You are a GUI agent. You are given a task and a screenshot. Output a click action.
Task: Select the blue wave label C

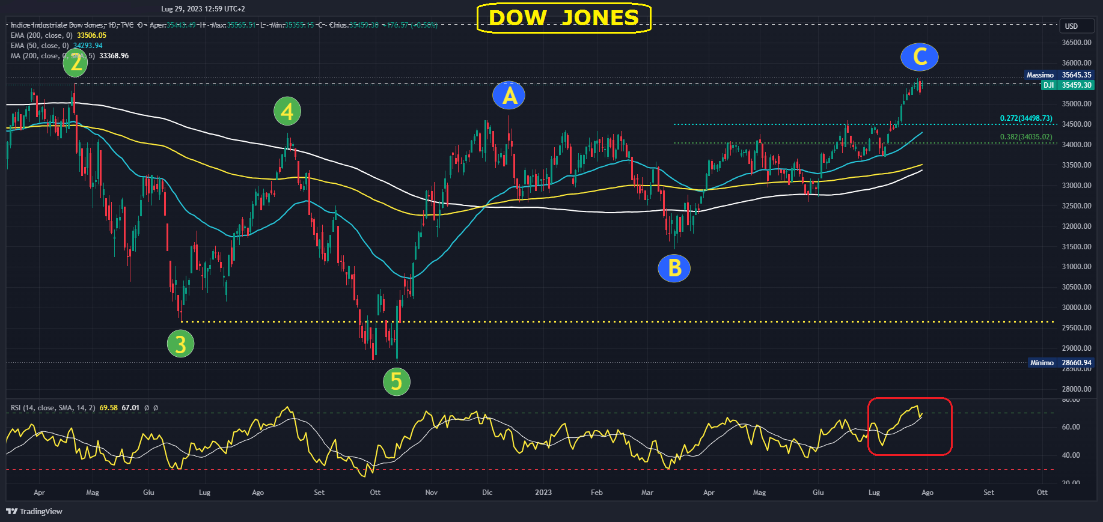pos(920,57)
